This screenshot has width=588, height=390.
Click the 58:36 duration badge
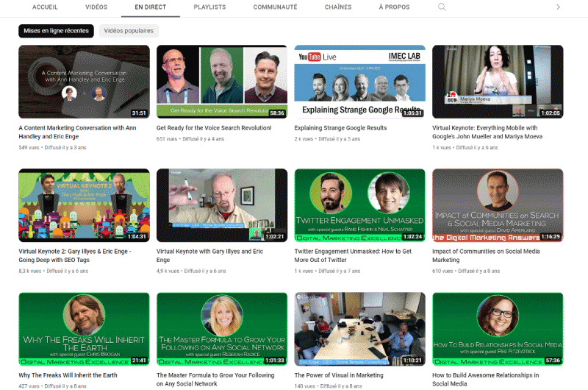(x=277, y=113)
